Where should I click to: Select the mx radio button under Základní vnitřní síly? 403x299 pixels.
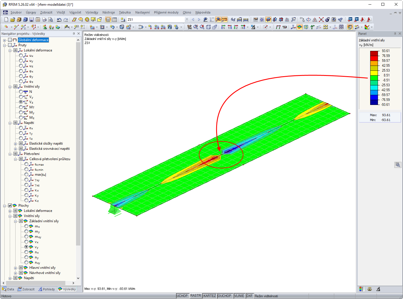click(26, 226)
